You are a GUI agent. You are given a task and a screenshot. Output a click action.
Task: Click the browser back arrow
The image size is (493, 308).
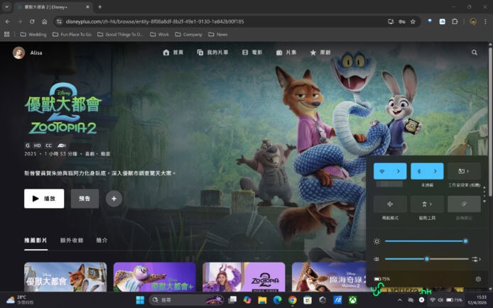(x=8, y=21)
